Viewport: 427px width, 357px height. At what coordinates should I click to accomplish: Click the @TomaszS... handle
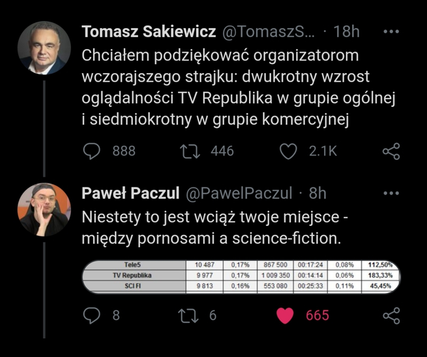[269, 32]
